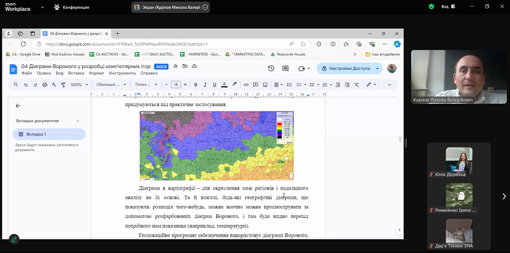Star the document
Viewport: 510px width, 253px height.
tap(175, 66)
